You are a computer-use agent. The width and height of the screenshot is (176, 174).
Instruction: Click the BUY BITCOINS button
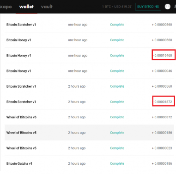pos(148,6)
